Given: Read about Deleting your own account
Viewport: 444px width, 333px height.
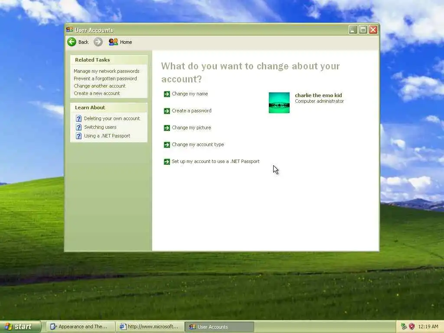Looking at the screenshot, I should (x=112, y=118).
